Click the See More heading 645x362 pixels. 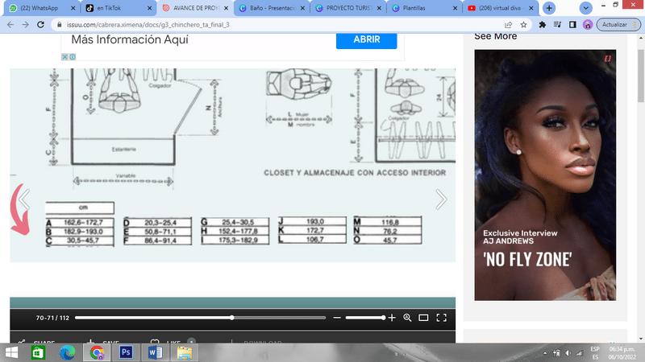coord(496,36)
